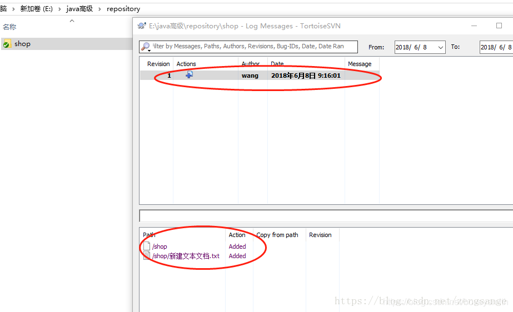Select the shop folder name in Explorer
The image size is (513, 312).
coord(22,44)
